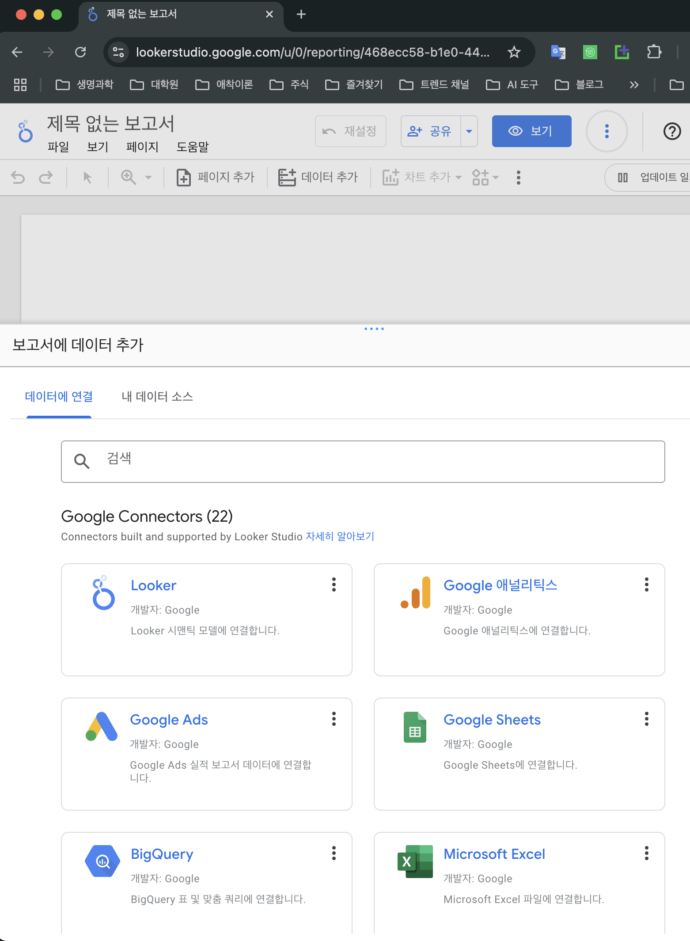Open browser extensions puzzle icon
Viewport: 690px width, 941px height.
(x=654, y=52)
